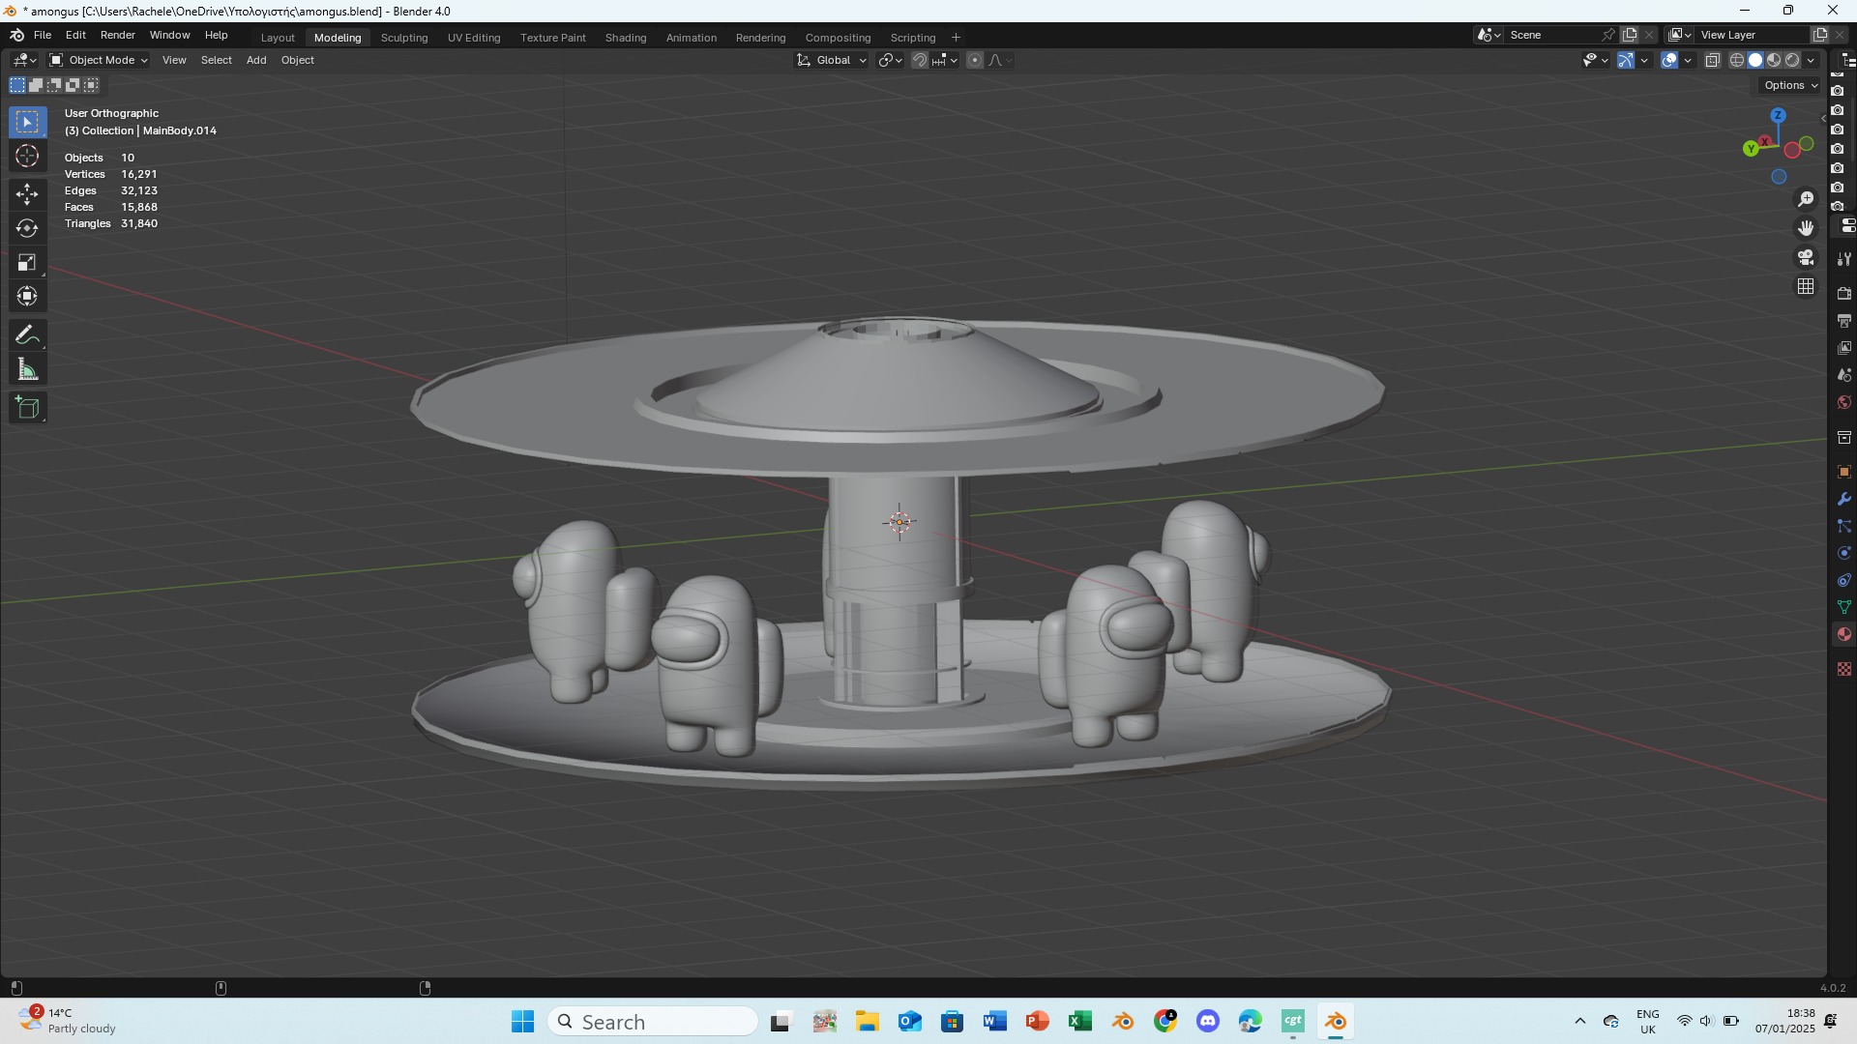
Task: Open the Options dropdown
Action: click(1790, 85)
